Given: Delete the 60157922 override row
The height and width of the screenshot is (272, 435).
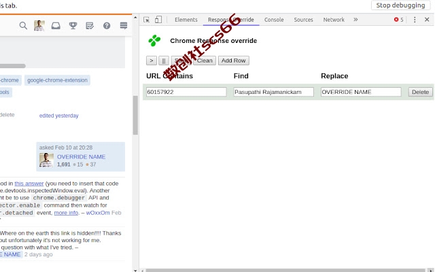Looking at the screenshot, I should pyautogui.click(x=420, y=92).
